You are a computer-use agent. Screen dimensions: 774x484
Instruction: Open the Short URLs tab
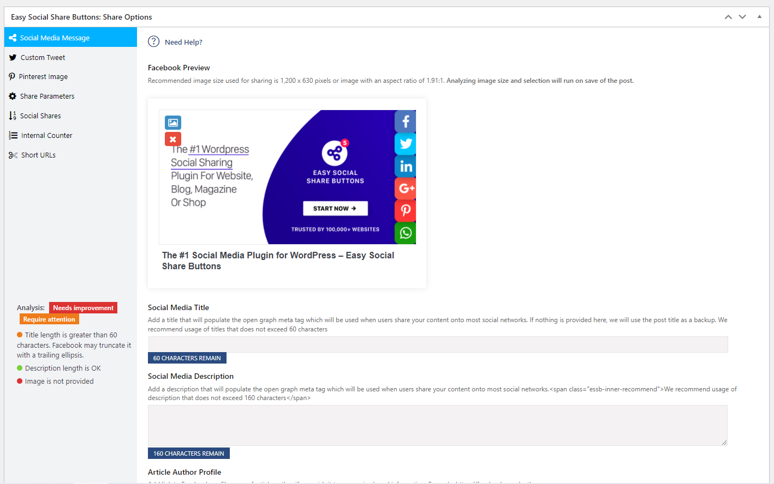click(38, 155)
